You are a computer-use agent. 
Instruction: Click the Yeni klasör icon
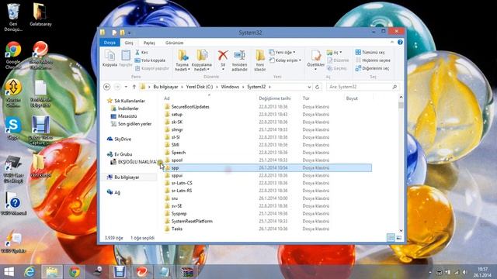[260, 56]
